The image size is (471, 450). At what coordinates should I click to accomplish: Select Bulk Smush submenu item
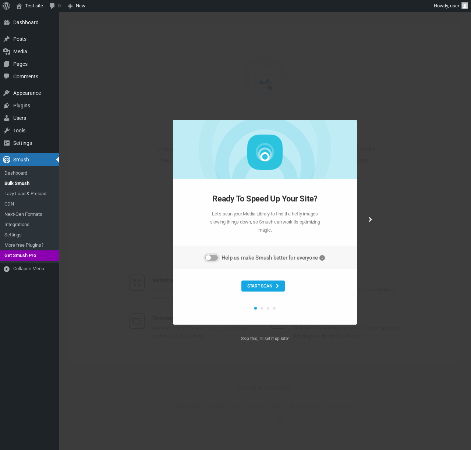(29, 183)
